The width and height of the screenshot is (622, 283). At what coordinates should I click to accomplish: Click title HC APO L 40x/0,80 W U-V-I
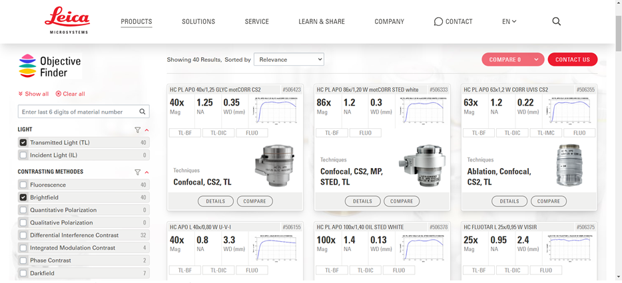pyautogui.click(x=200, y=227)
